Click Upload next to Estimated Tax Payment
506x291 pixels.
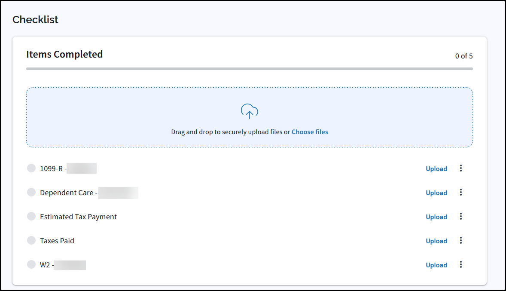(x=436, y=217)
